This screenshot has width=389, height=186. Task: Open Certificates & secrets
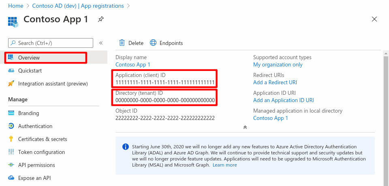coord(43,139)
